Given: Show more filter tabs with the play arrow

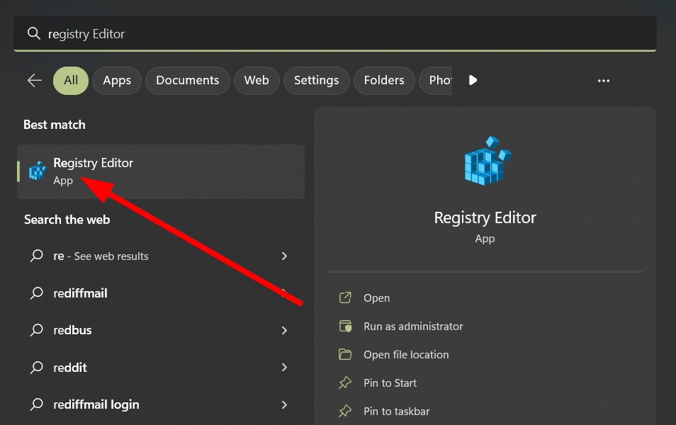Looking at the screenshot, I should coord(473,80).
